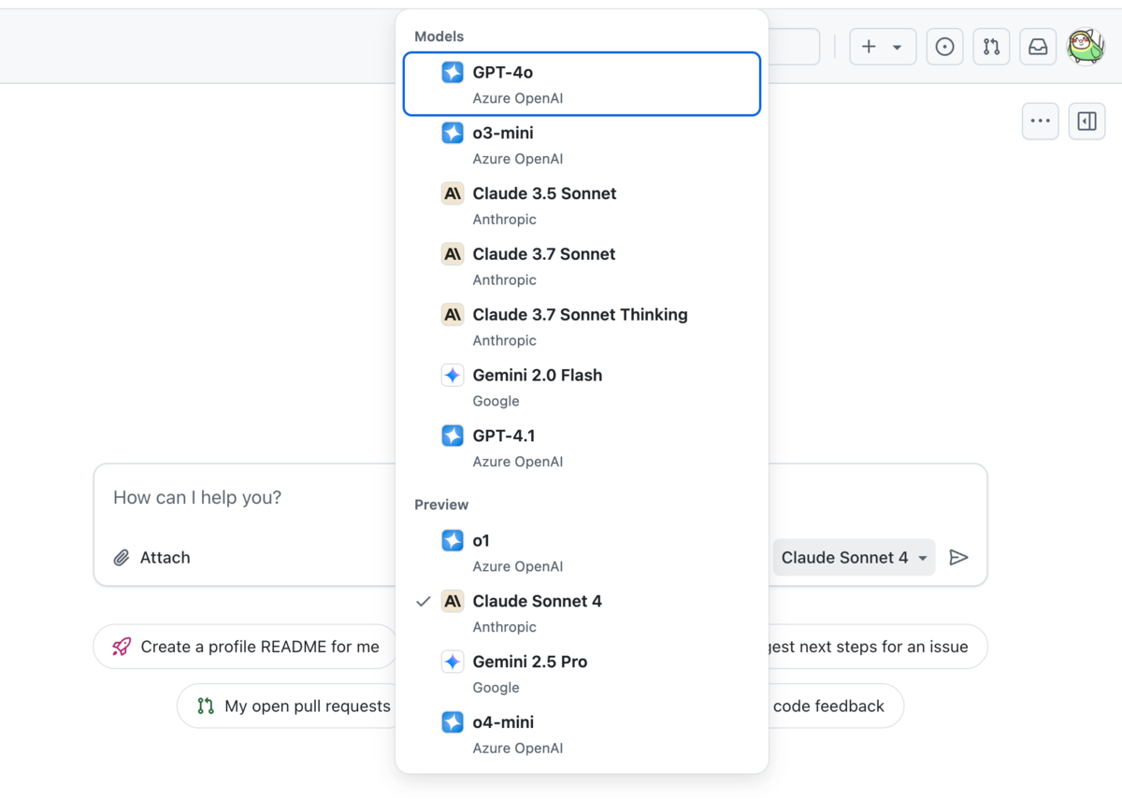Click the Gemini 2.0 Flash Google icon
Screen dimensions: 1122x799
(453, 376)
